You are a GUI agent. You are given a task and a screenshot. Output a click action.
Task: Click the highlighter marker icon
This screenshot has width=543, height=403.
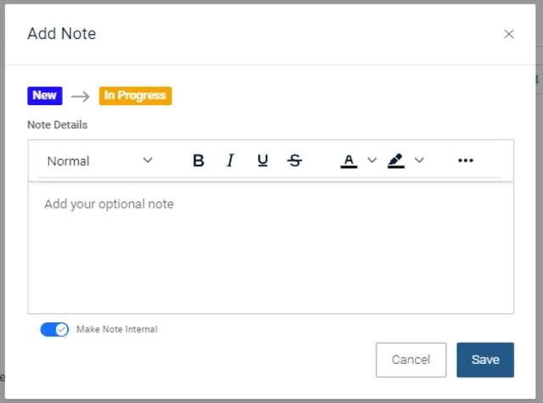pyautogui.click(x=396, y=161)
